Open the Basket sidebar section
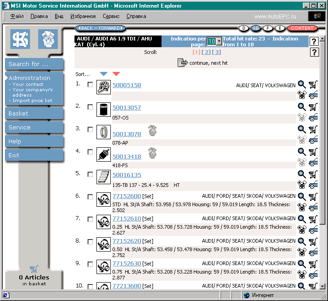The image size is (328, 301). click(x=34, y=113)
